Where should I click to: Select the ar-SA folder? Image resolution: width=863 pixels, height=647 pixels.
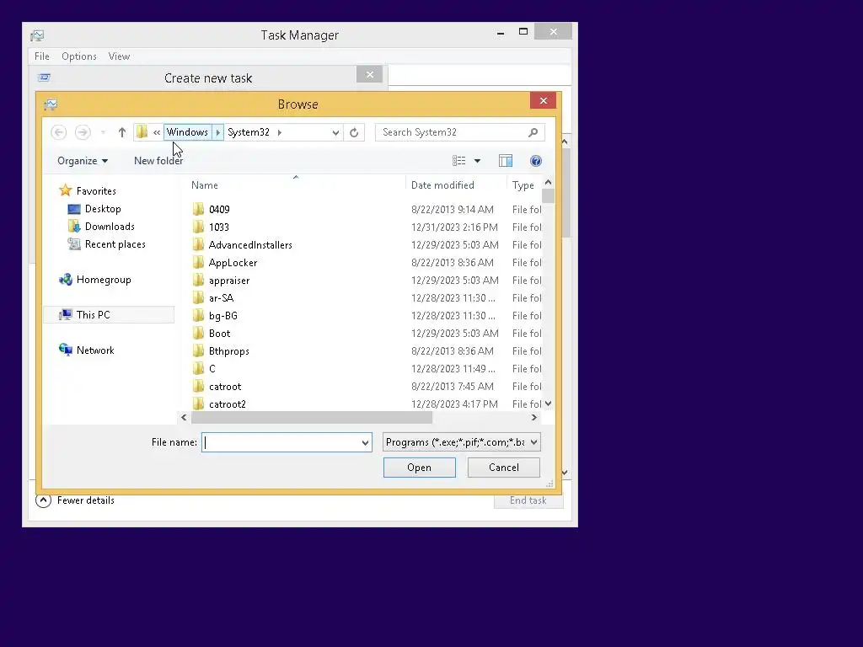pos(222,297)
